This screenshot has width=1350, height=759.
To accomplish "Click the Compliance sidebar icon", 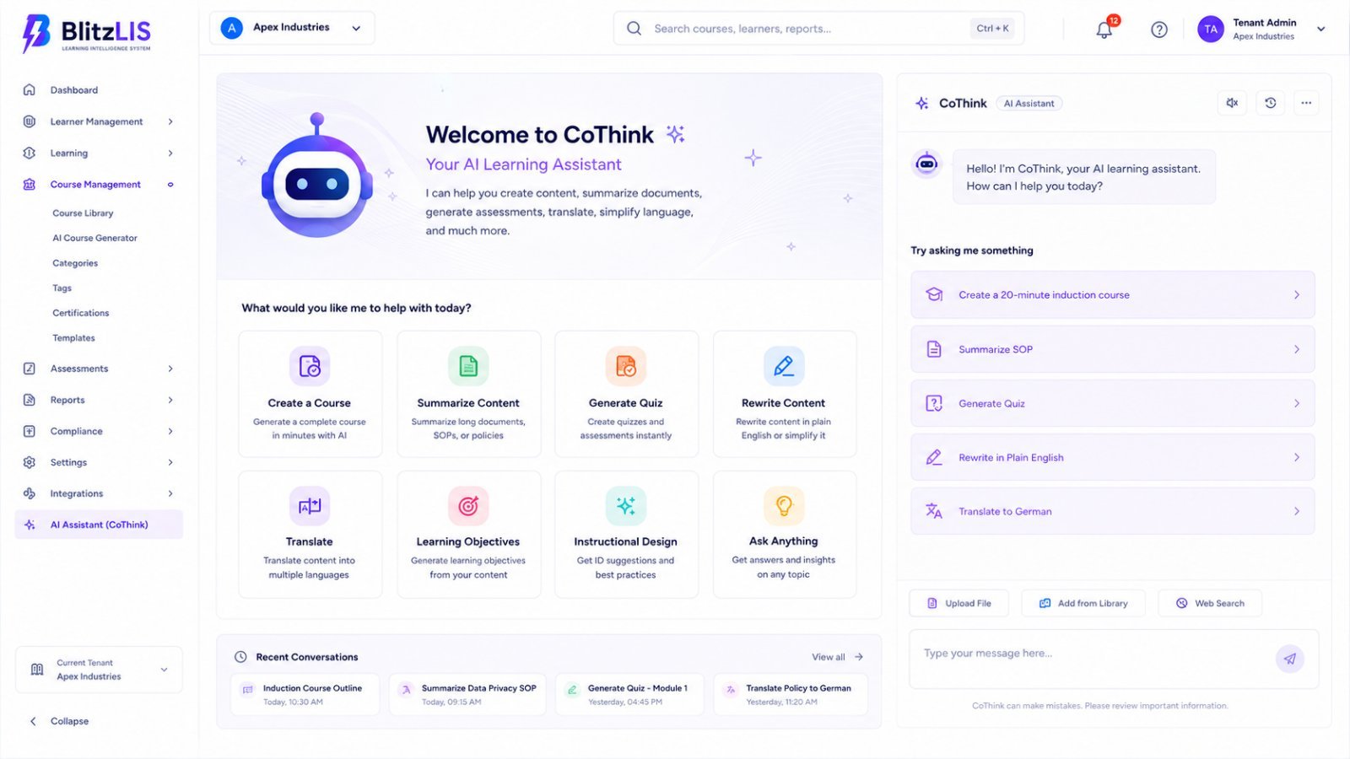I will (30, 431).
